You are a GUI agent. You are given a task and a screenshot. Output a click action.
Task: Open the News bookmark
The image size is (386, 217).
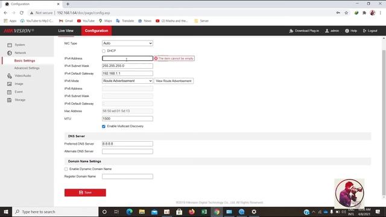145,21
